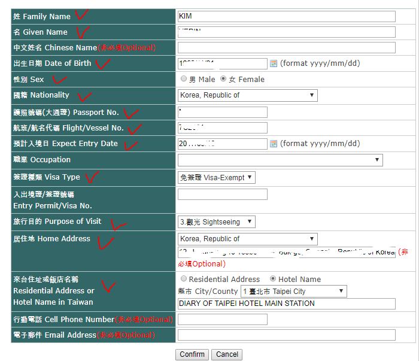Click the Chinese Name input field
This screenshot has height=361, width=419.
point(287,47)
